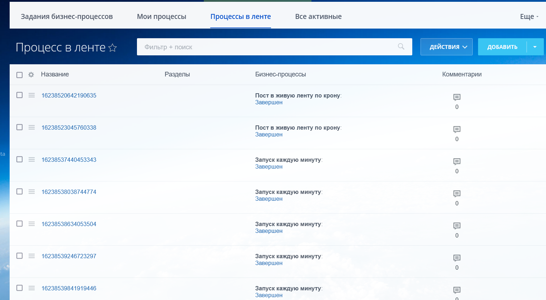This screenshot has height=300, width=546.
Task: Click row menu icon for 16238523045760338
Action: coord(32,127)
